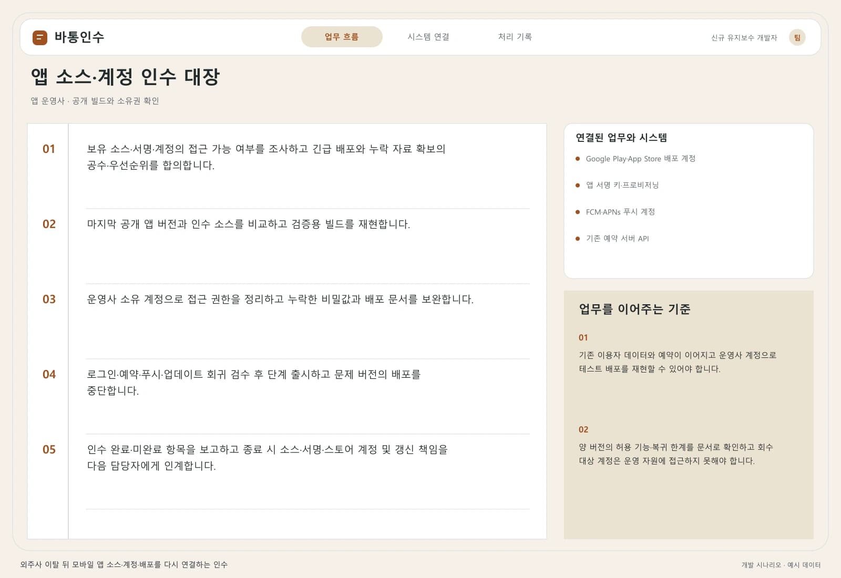Click the 업무를 이어주는 기준 heading

pyautogui.click(x=634, y=309)
